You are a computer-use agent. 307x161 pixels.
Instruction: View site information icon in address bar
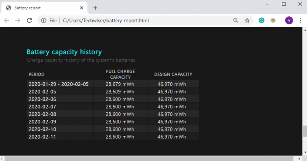(x=44, y=20)
